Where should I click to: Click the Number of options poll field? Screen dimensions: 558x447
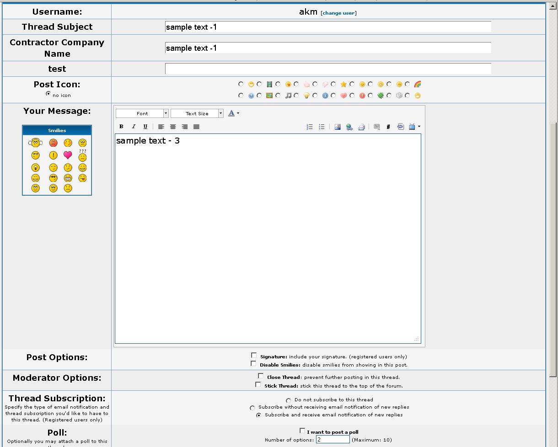click(333, 440)
